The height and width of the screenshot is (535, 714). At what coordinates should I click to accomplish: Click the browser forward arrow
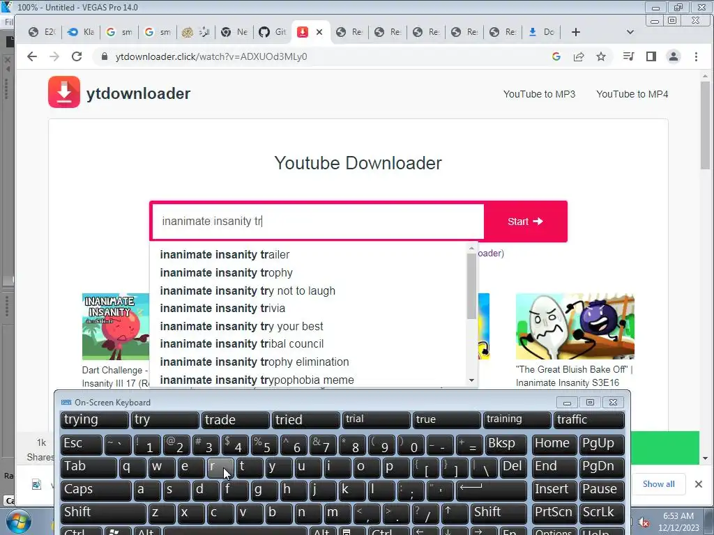[x=54, y=56]
